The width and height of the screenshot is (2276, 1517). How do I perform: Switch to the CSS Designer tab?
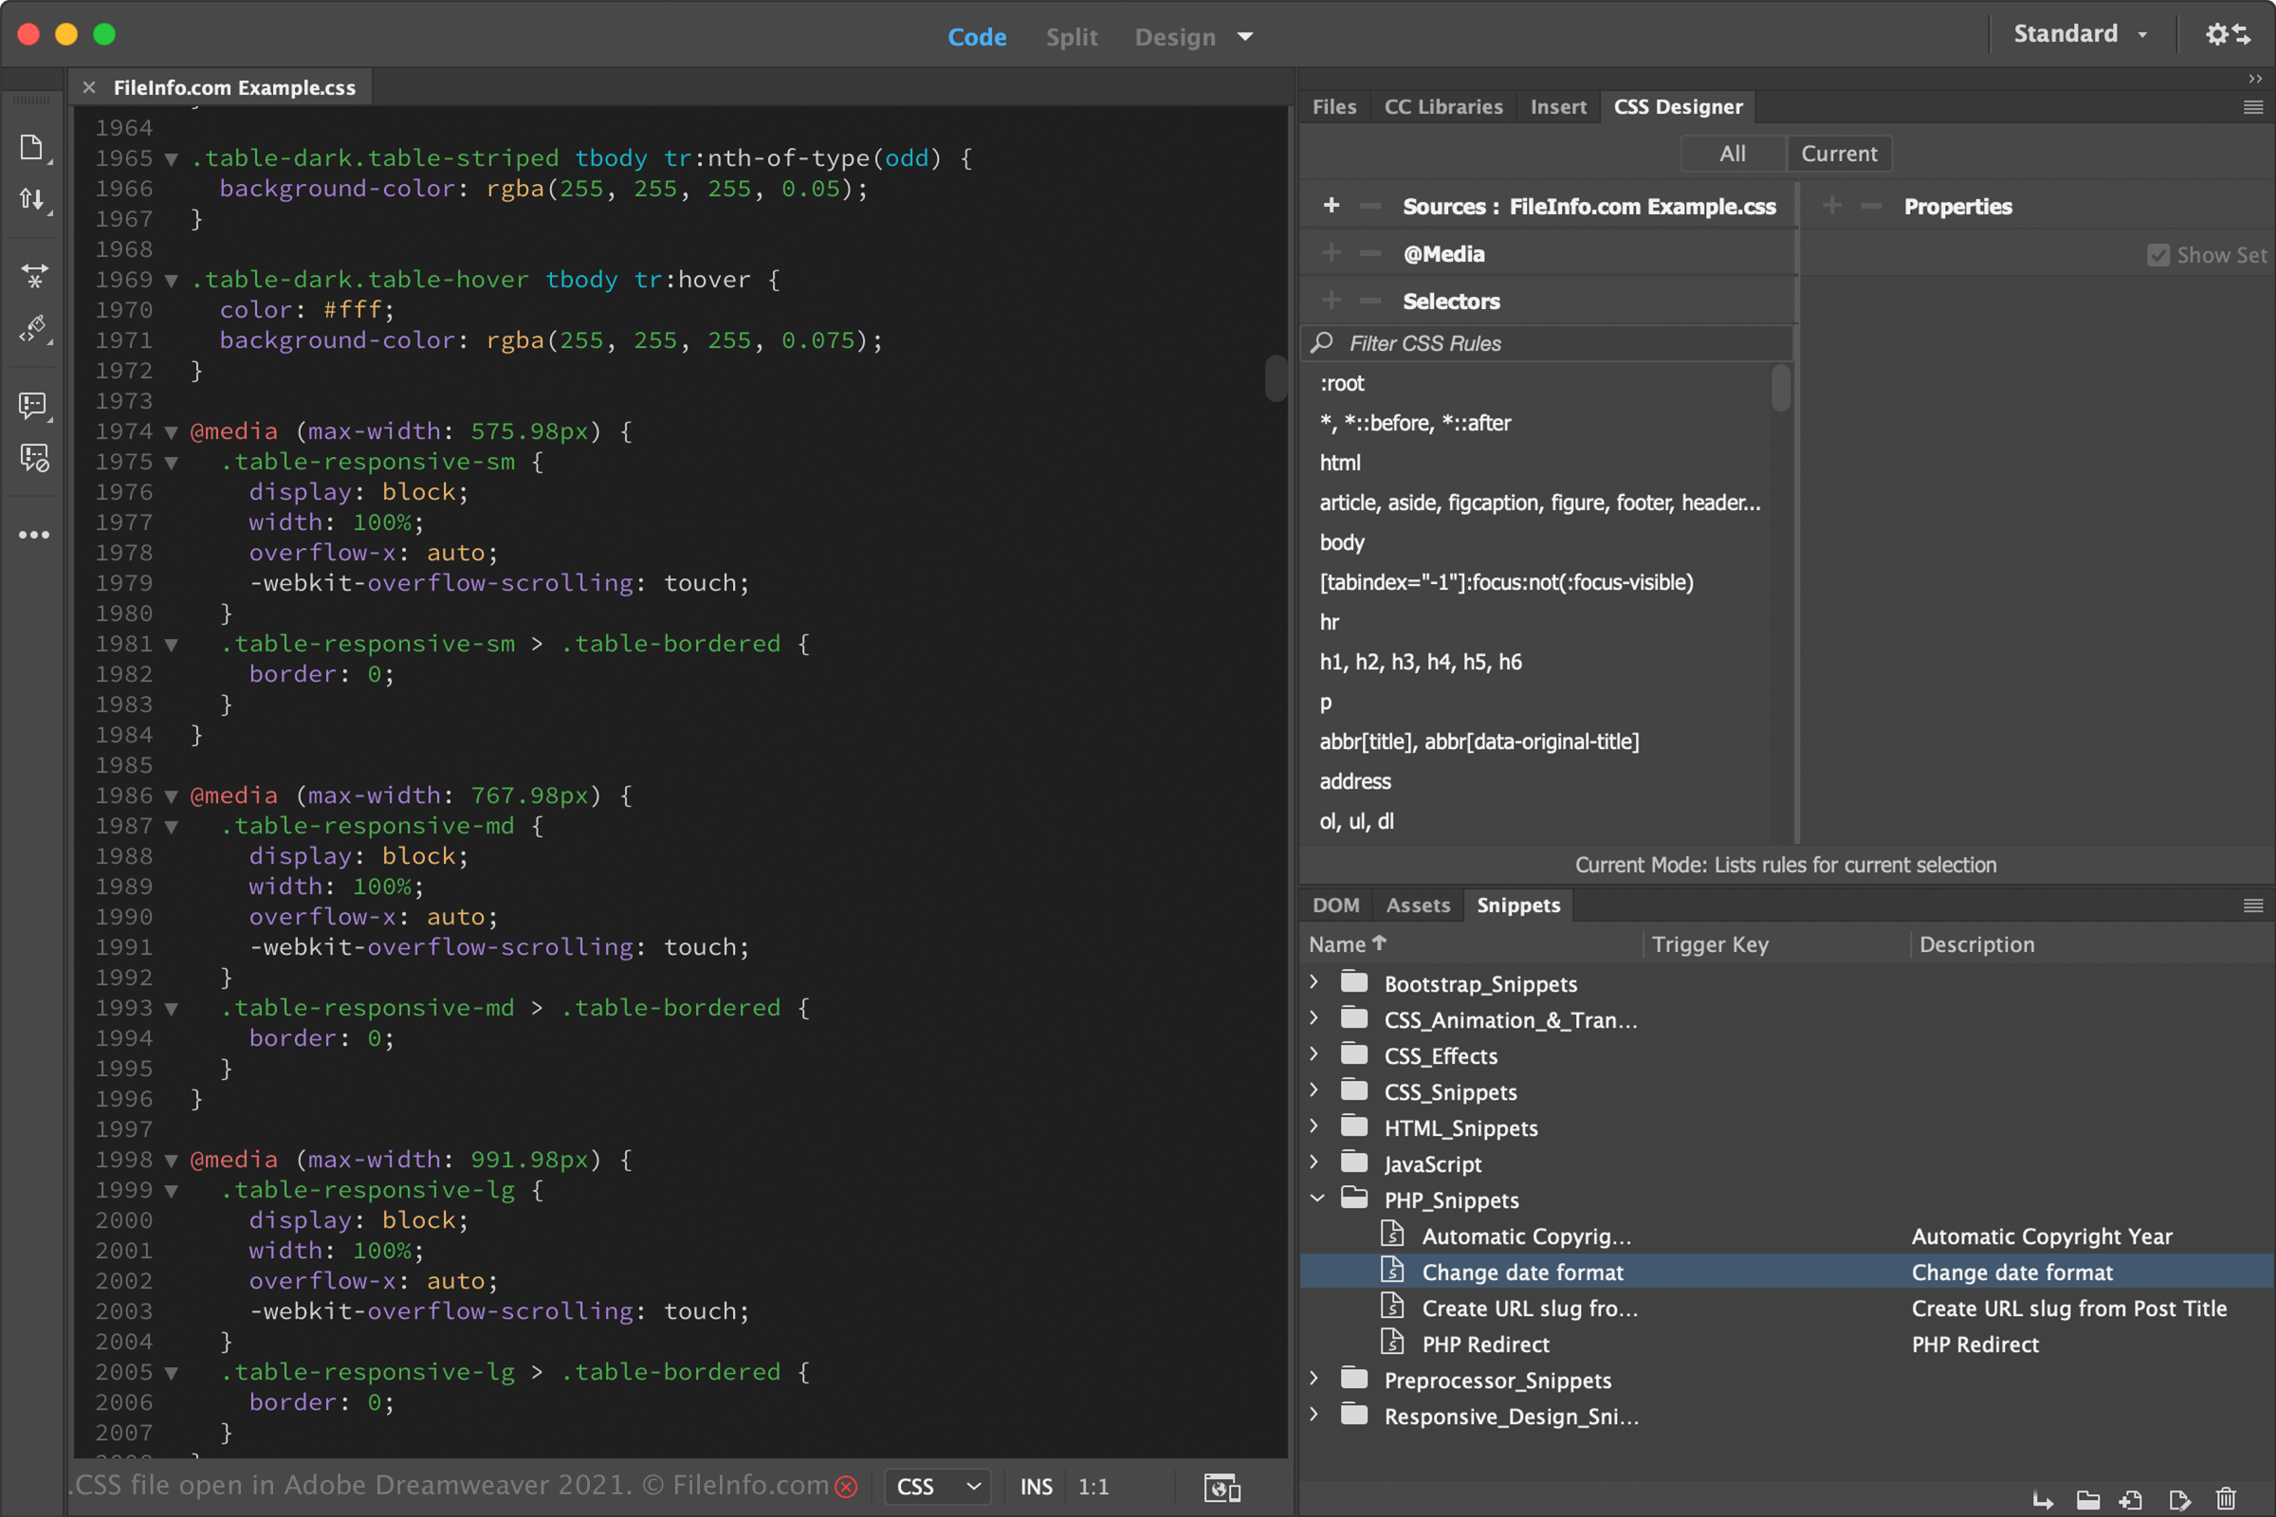[1677, 105]
